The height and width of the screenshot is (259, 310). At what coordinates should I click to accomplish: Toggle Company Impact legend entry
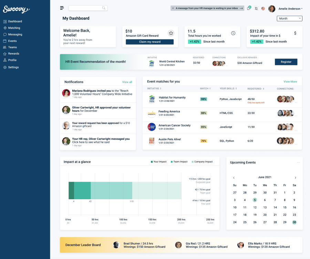pos(202,162)
